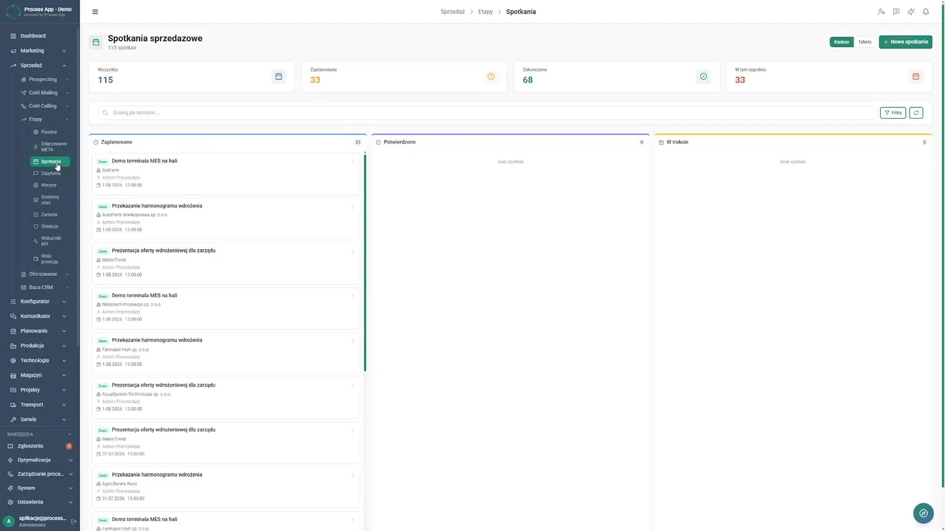This screenshot has width=945, height=531.
Task: Open the chat messages icon in header
Action: point(896,12)
